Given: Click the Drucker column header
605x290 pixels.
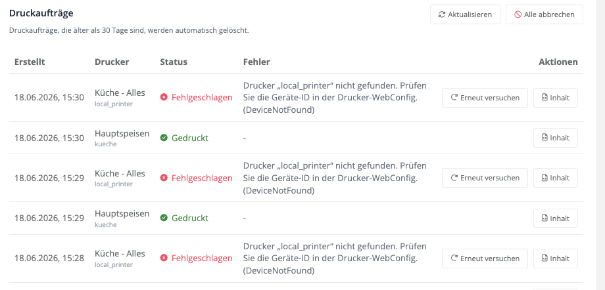Looking at the screenshot, I should [112, 62].
